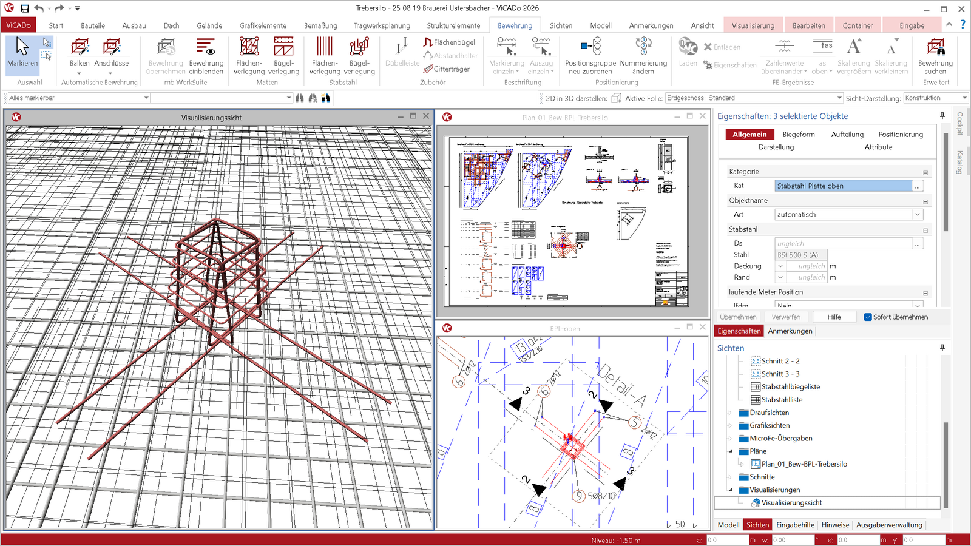Toggle the Sofort übernehmen checkbox
This screenshot has width=971, height=546.
(x=868, y=317)
